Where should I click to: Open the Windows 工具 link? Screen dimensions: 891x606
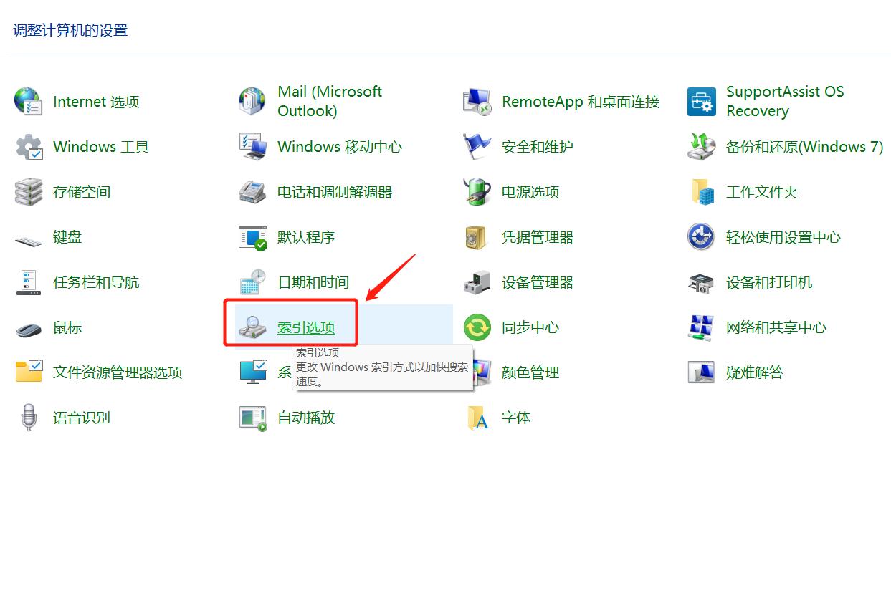[101, 147]
